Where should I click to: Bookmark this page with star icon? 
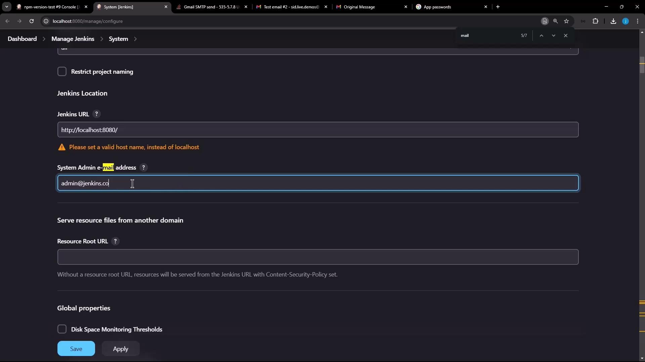click(x=566, y=21)
